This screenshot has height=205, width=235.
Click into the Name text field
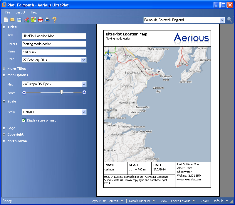(54, 52)
